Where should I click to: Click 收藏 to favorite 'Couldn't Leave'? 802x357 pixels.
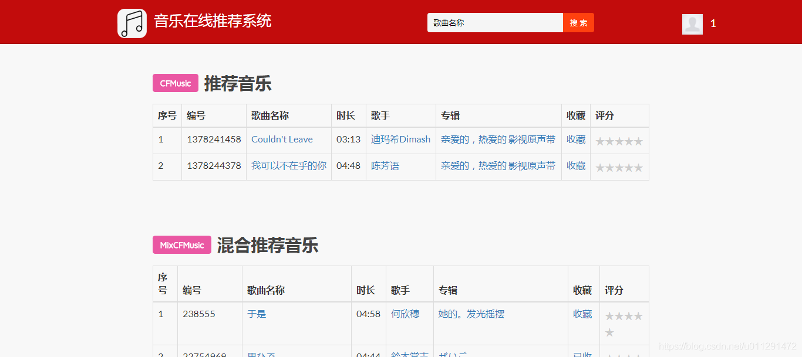click(576, 140)
